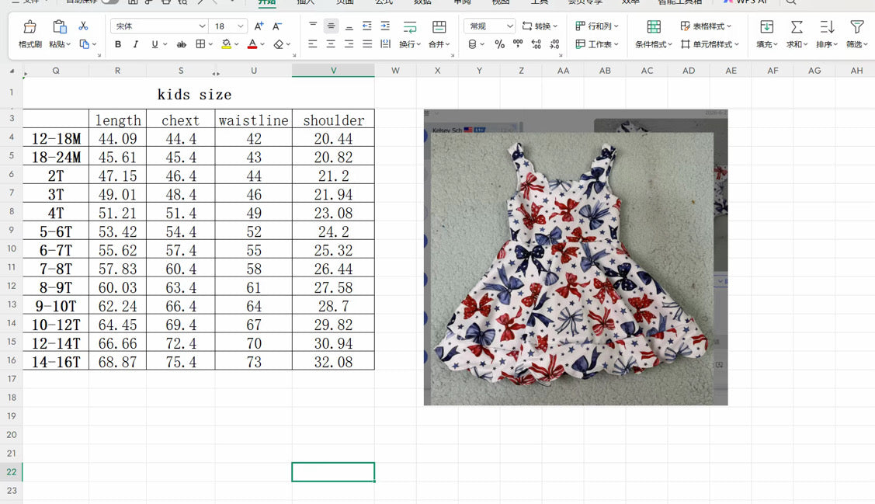Select column V header
This screenshot has height=504, width=875.
pos(333,71)
